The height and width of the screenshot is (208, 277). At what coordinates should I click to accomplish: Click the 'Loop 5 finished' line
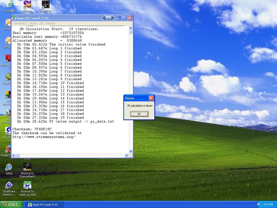tap(49, 64)
